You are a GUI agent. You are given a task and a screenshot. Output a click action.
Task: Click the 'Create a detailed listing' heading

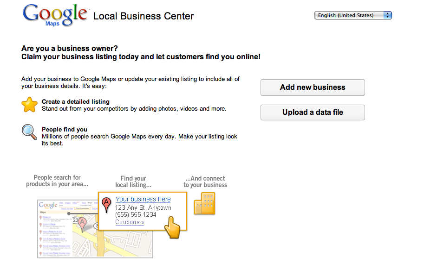(76, 101)
